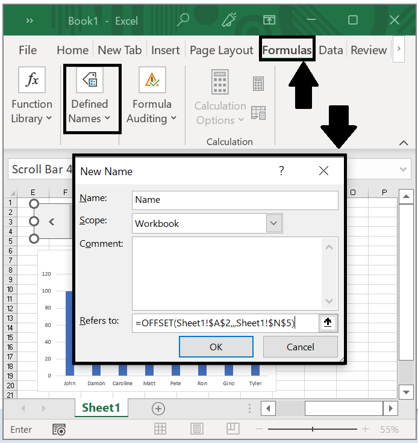Viewport: 418px width, 443px height.
Task: Expand the formula bar chevron
Action: click(x=403, y=169)
